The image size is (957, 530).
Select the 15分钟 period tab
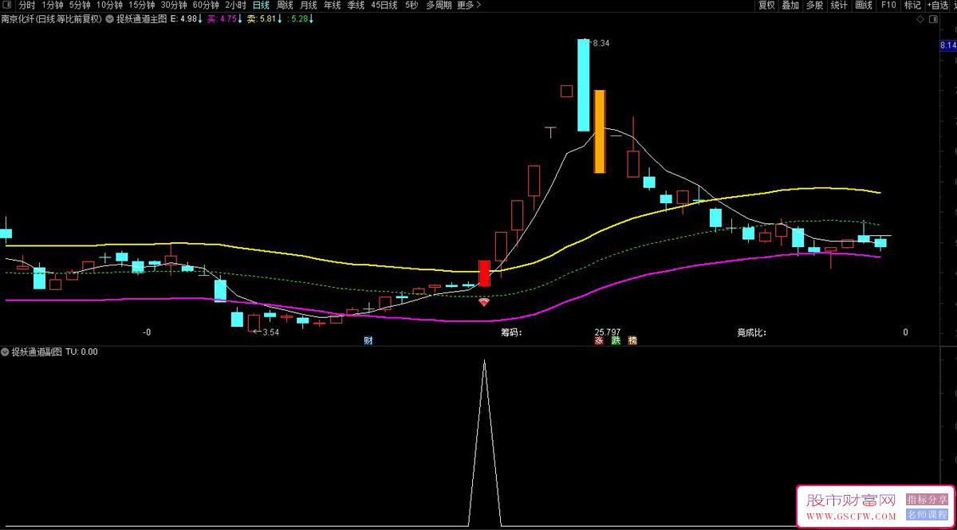[x=142, y=5]
